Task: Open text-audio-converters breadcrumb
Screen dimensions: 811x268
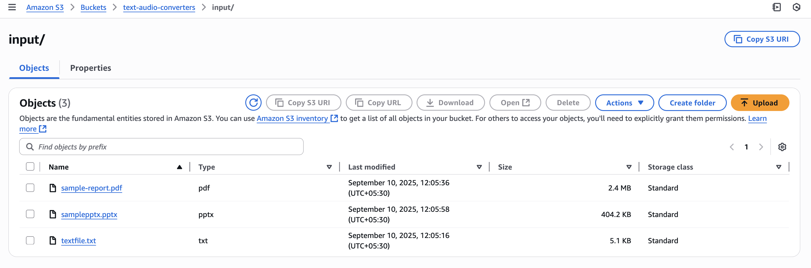Action: click(x=159, y=7)
